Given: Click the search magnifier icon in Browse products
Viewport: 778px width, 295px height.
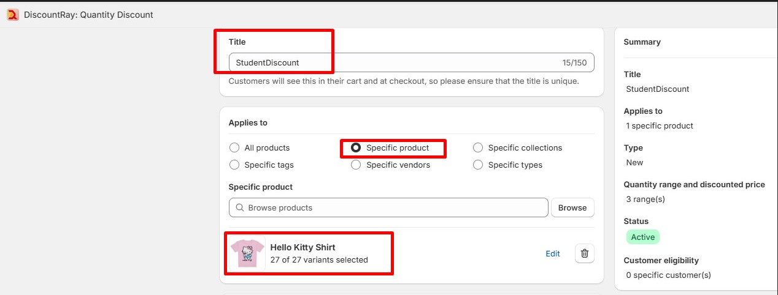Looking at the screenshot, I should 239,208.
